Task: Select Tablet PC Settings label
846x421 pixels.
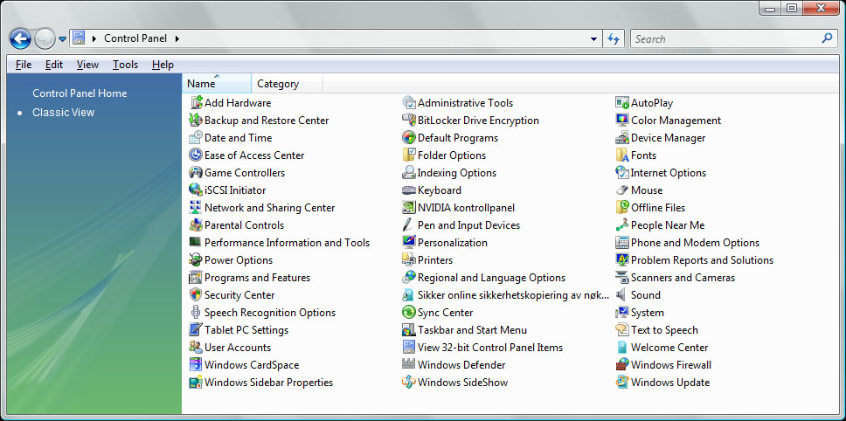Action: pyautogui.click(x=246, y=330)
